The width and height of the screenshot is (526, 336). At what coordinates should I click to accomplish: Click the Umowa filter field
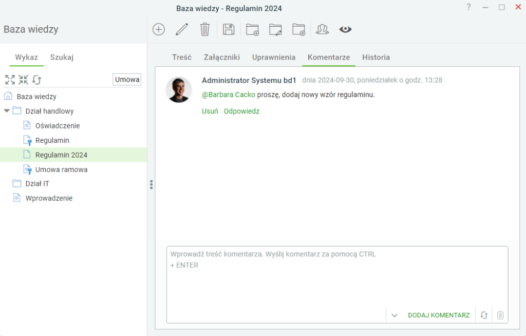[x=127, y=80]
